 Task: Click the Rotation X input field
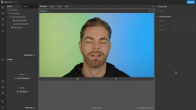pos(175,30)
